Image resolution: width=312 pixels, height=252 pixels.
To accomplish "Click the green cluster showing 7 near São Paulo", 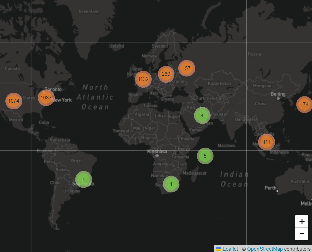I will point(83,180).
